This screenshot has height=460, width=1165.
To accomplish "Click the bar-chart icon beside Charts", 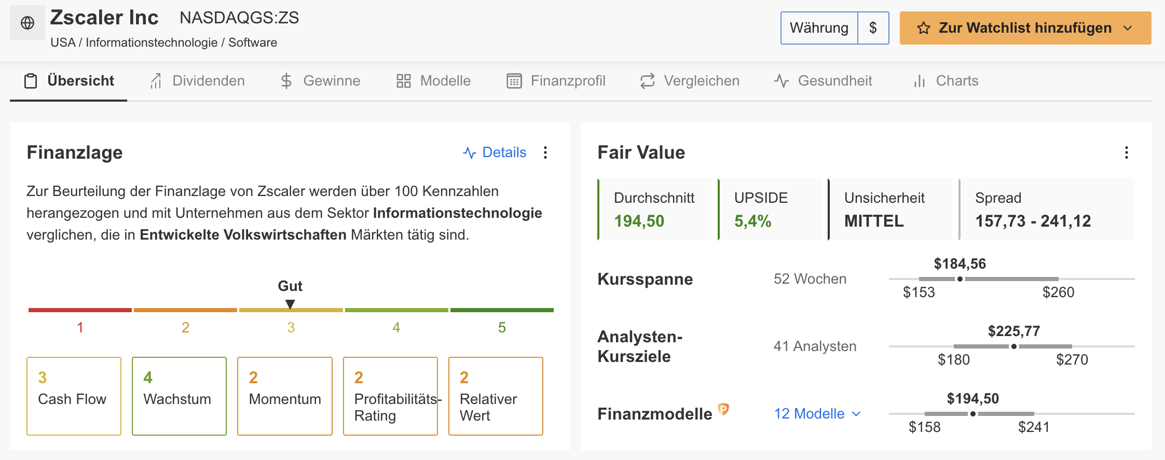I will [x=920, y=81].
